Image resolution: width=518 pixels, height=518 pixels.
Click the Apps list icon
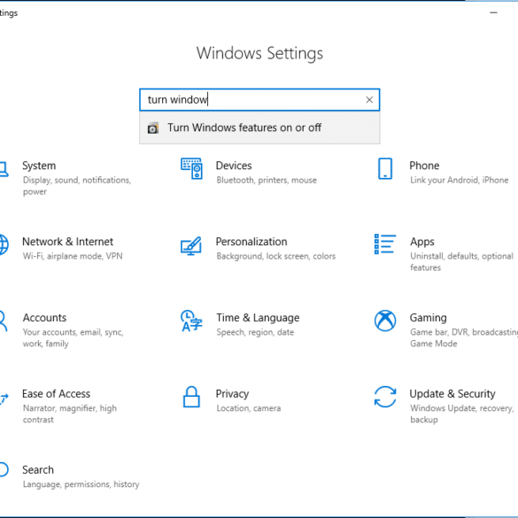coord(385,244)
